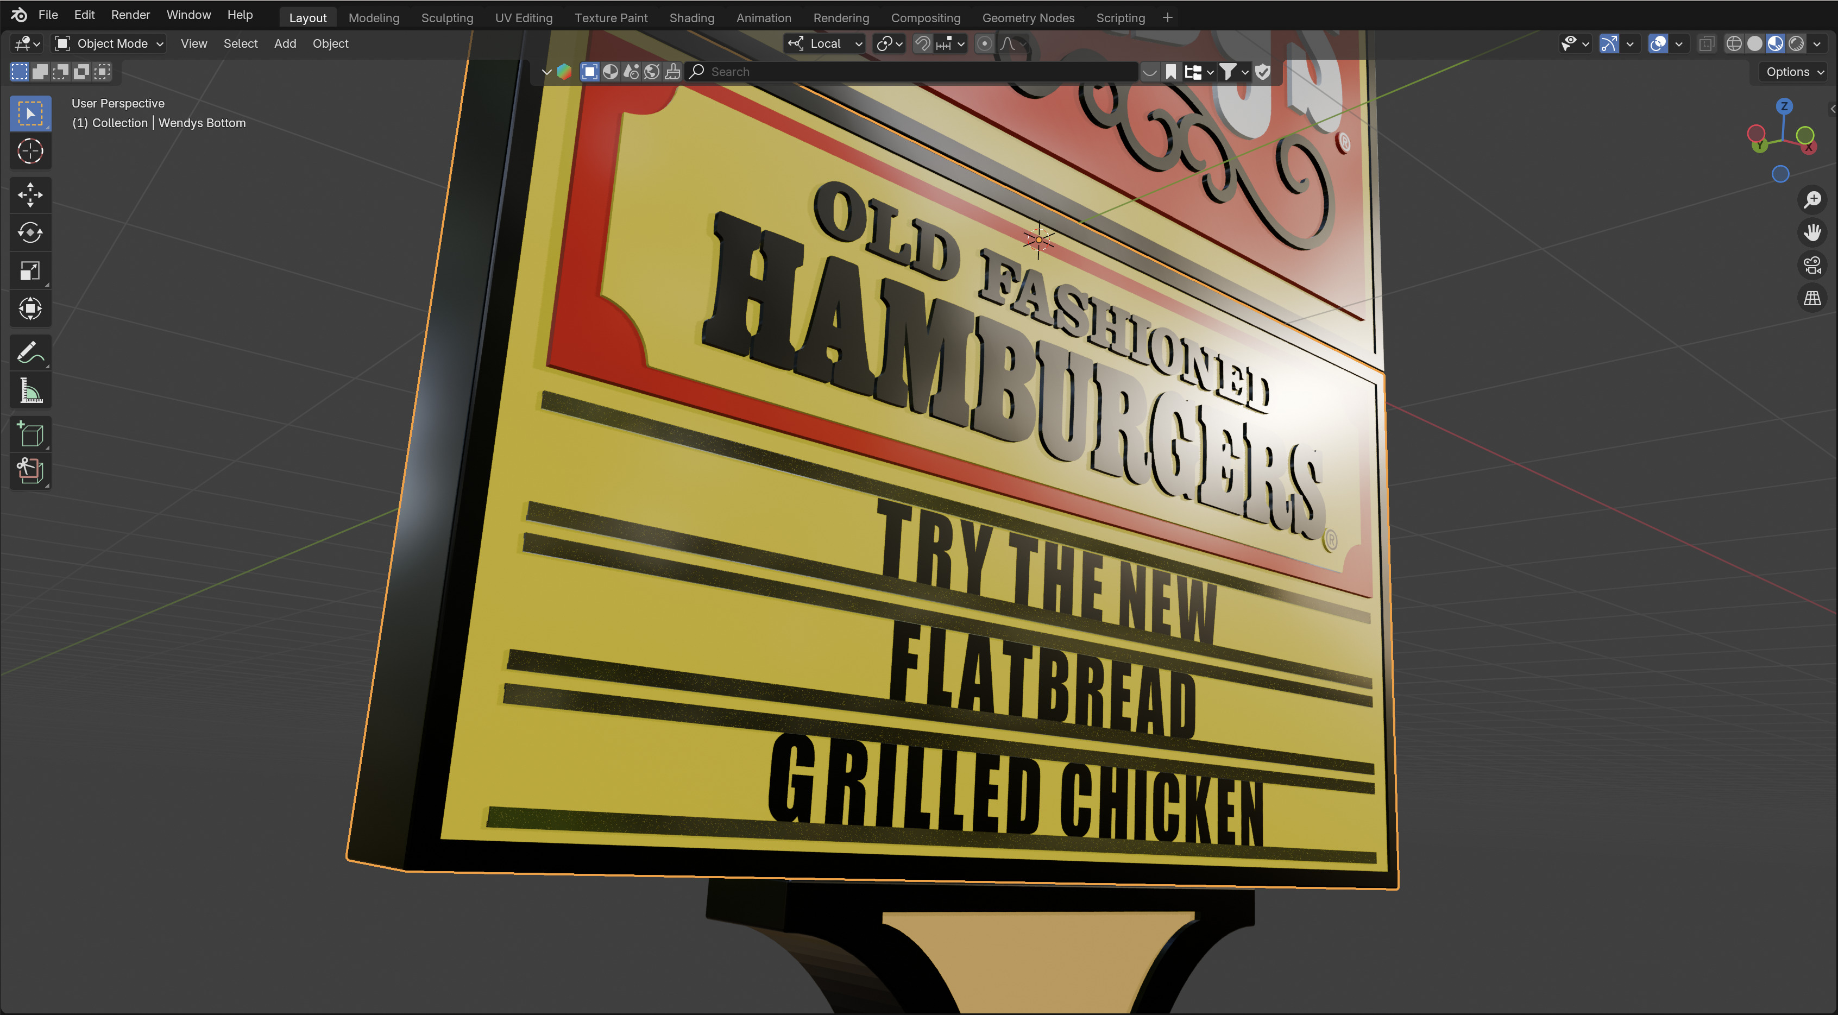Switch to solid shading

(1754, 43)
